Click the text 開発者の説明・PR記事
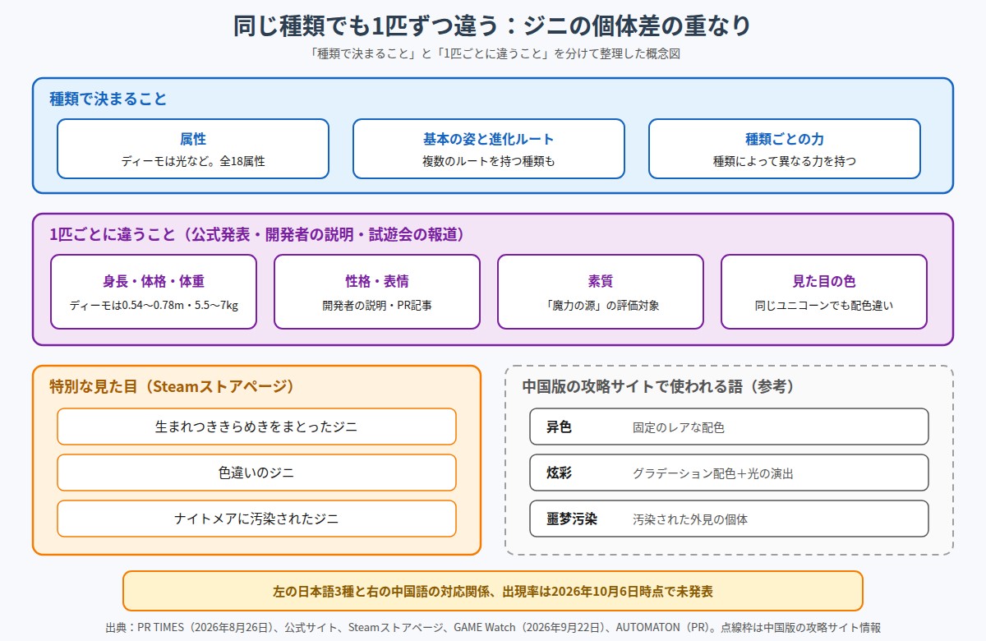This screenshot has height=641, width=986. point(377,305)
